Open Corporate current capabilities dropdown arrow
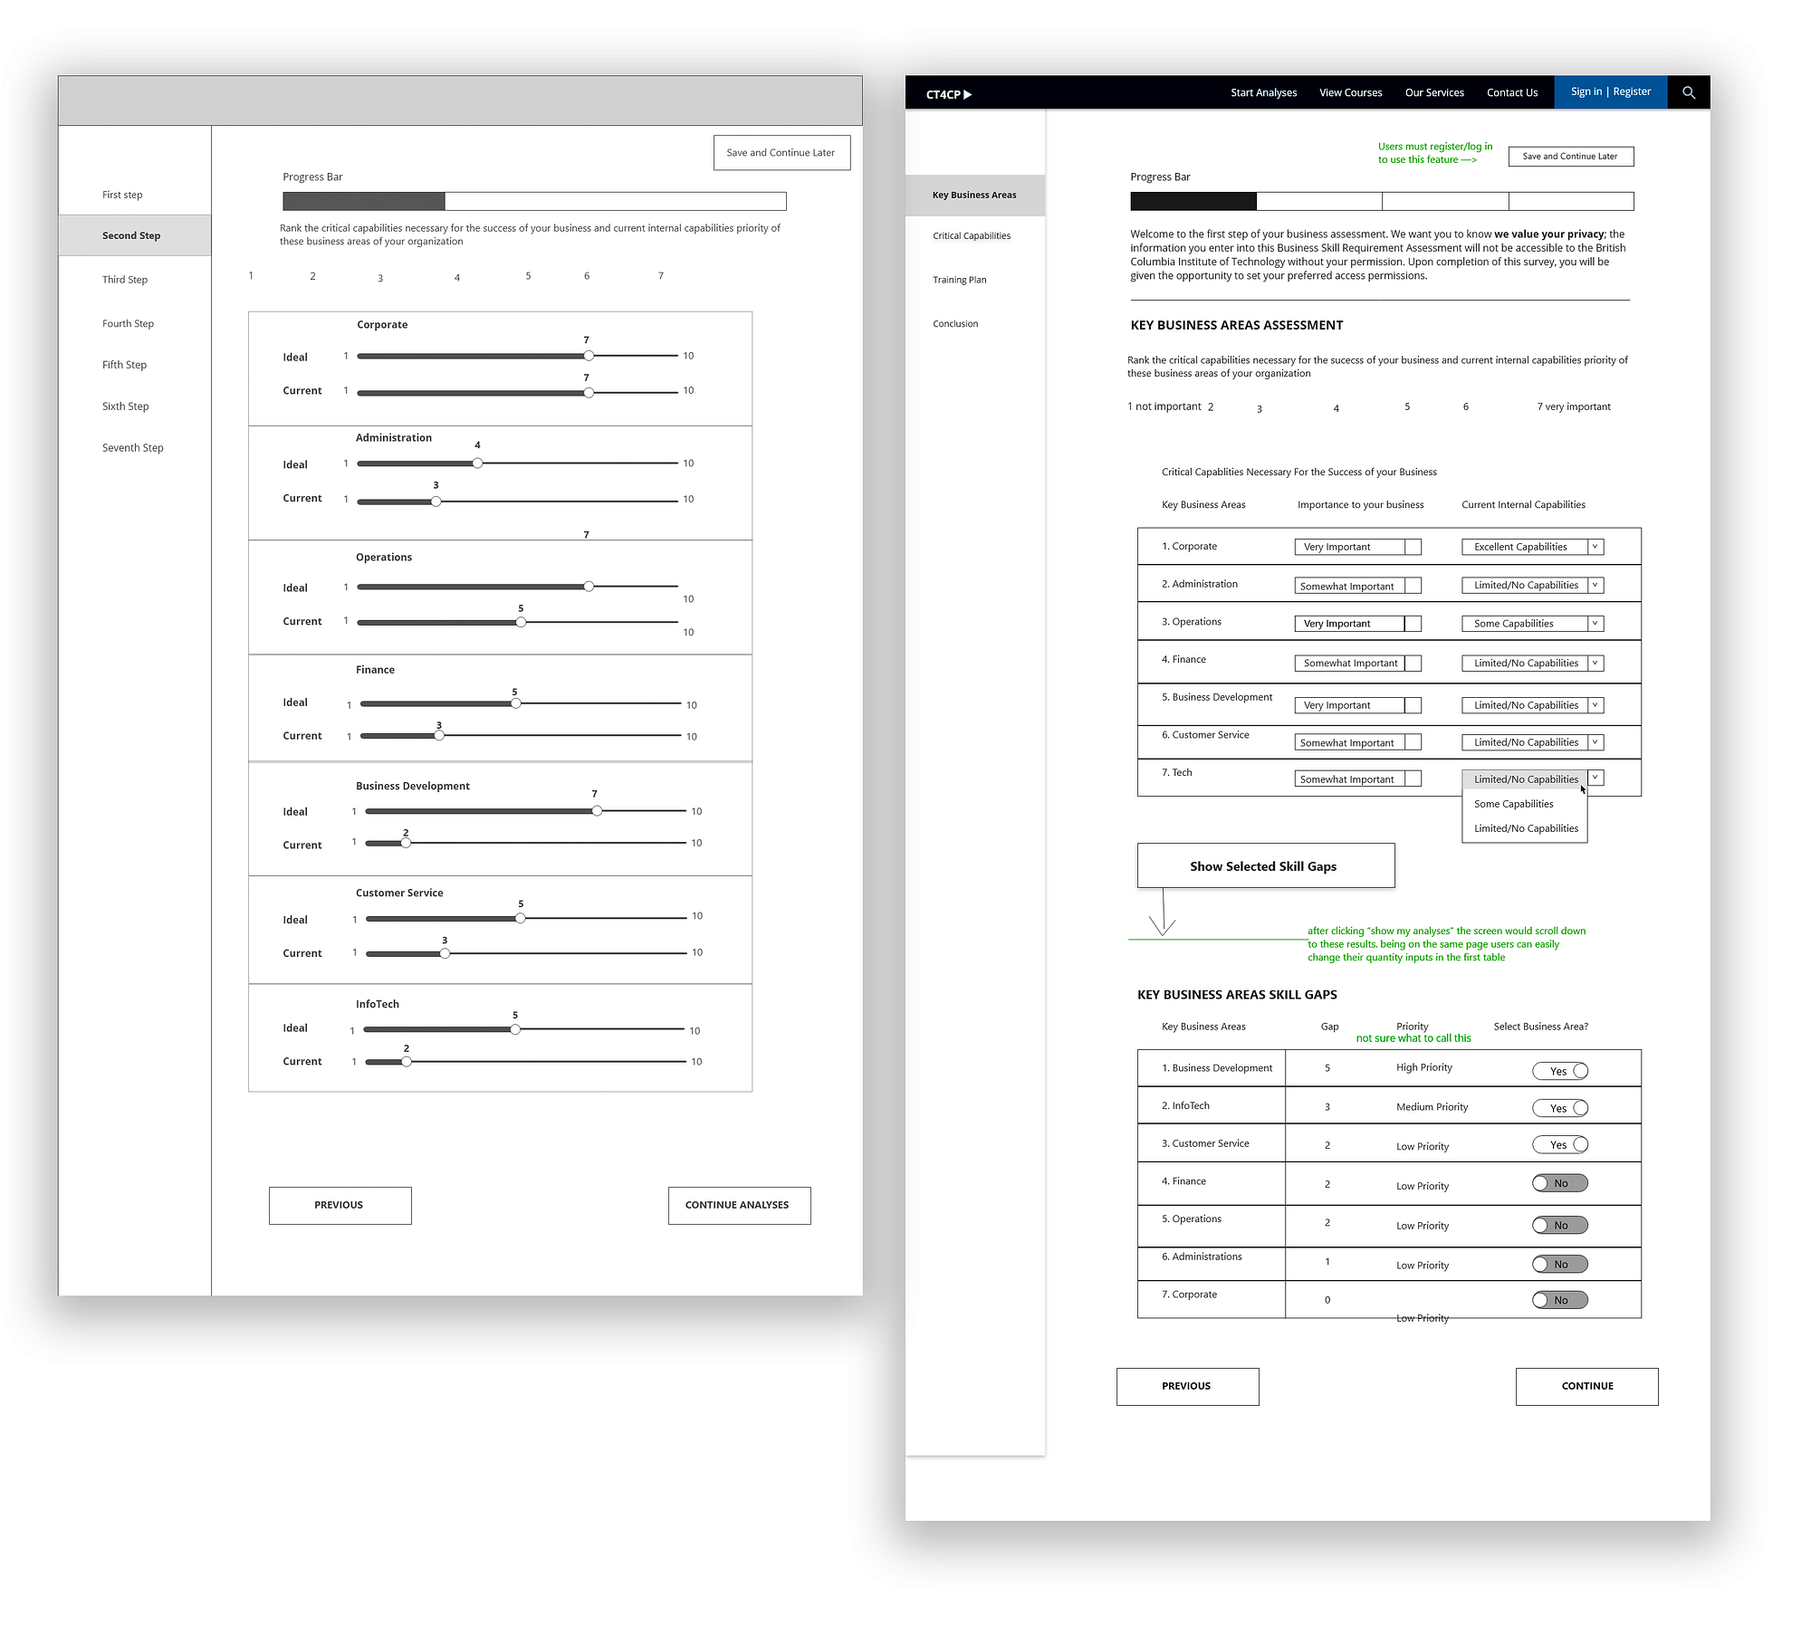The height and width of the screenshot is (1634, 1811). click(1595, 547)
